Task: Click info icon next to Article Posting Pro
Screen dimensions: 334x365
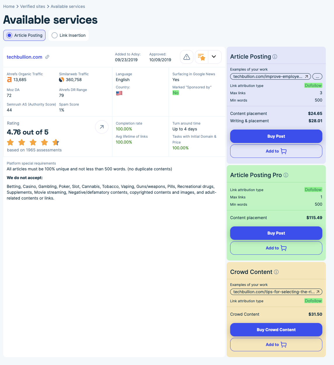Action: (x=286, y=175)
